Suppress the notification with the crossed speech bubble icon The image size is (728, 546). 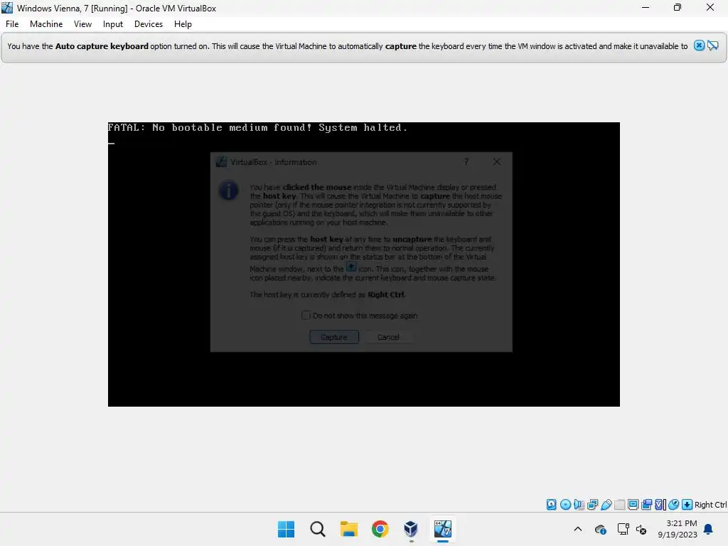click(712, 45)
